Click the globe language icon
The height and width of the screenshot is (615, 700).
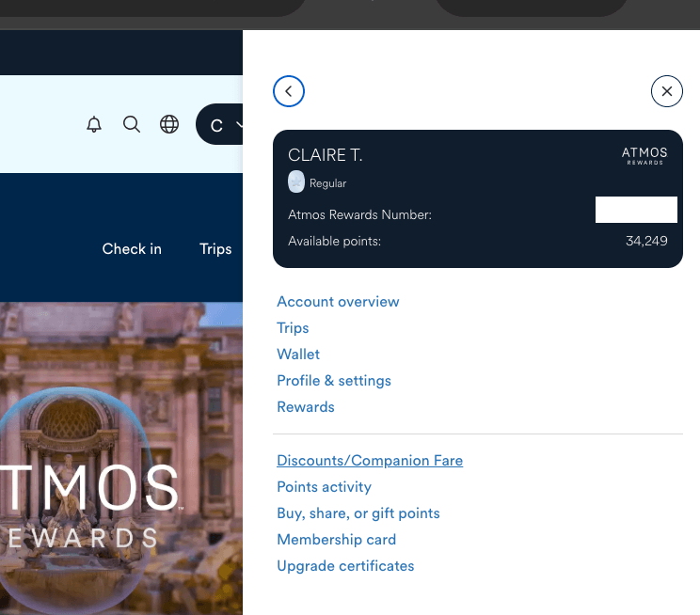coord(169,124)
